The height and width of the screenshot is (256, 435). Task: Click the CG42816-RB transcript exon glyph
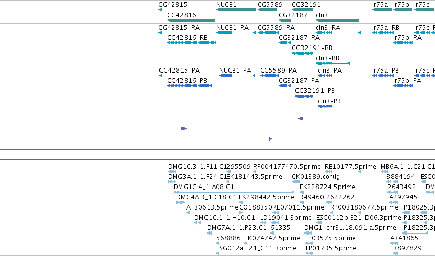point(192,43)
